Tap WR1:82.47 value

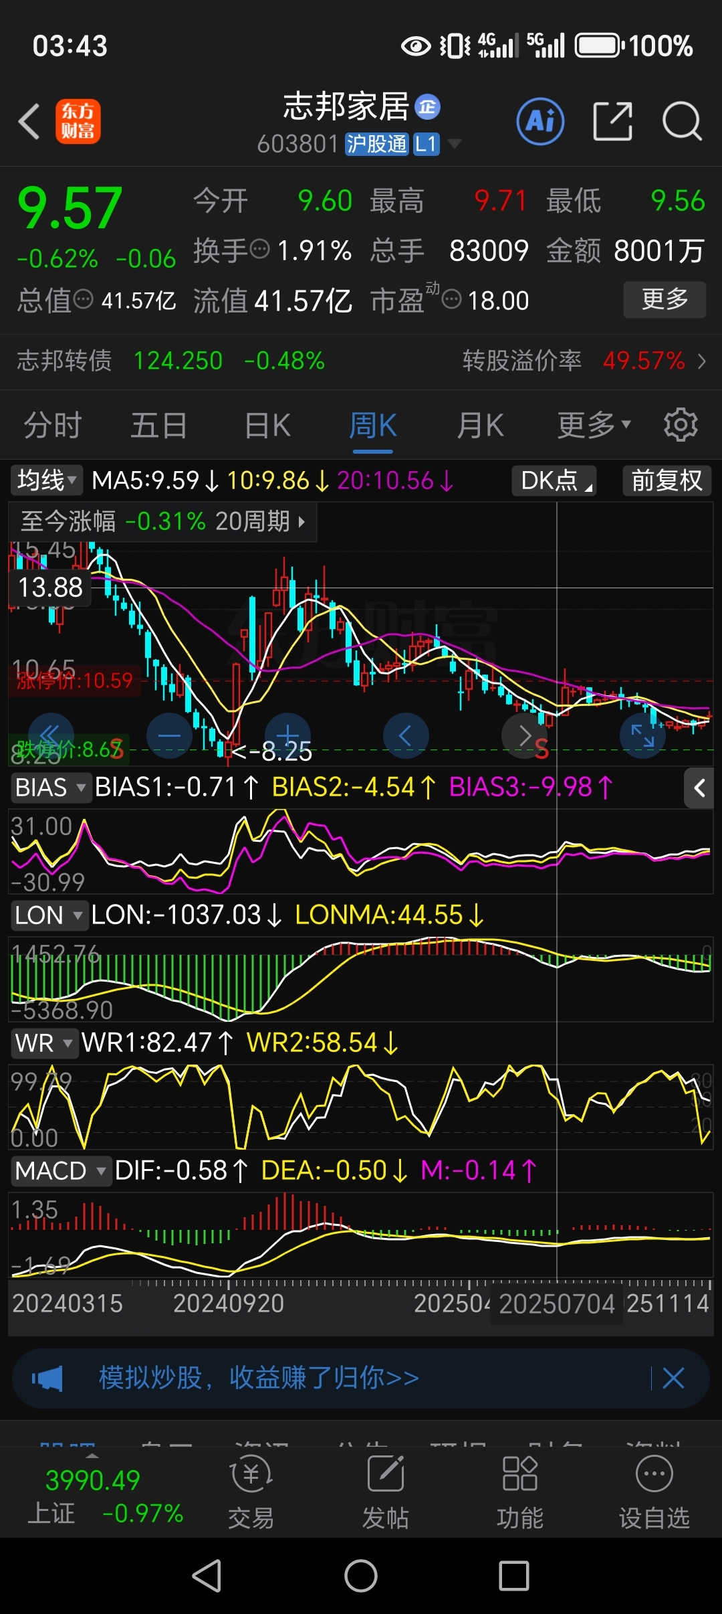158,1043
